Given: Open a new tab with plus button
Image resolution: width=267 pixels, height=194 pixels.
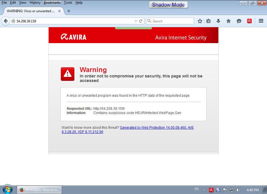Looking at the screenshot, I should pos(69,11).
